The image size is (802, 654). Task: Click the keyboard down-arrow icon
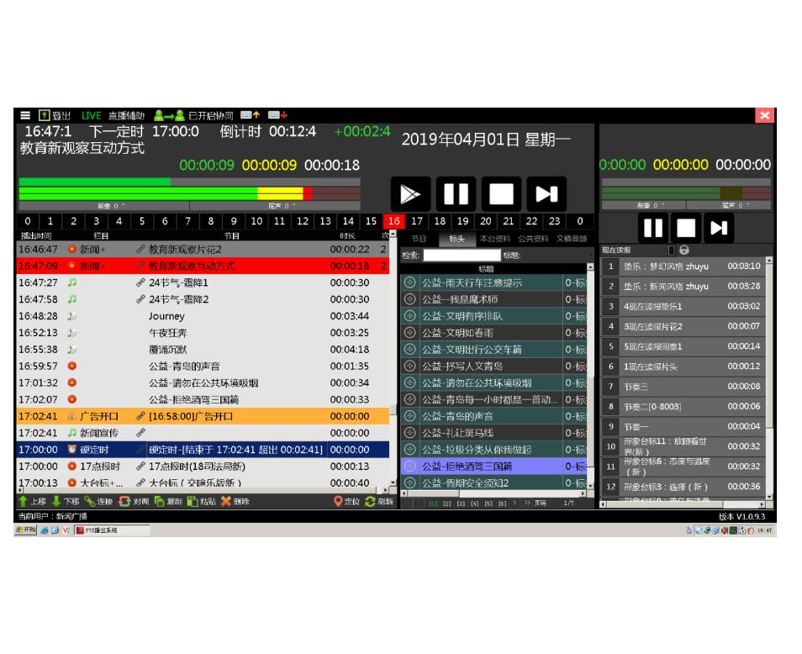click(277, 115)
